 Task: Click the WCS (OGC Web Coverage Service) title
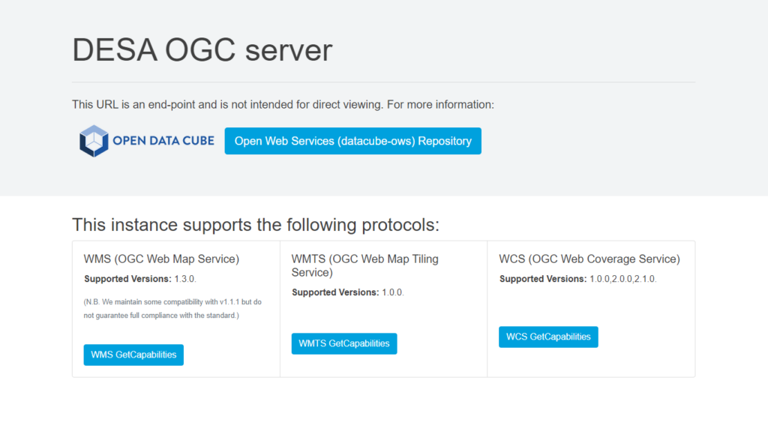[x=589, y=259]
